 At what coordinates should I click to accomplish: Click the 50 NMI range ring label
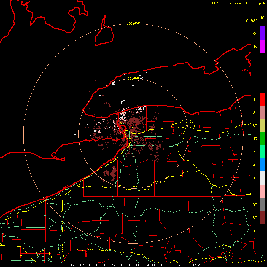[133, 78]
